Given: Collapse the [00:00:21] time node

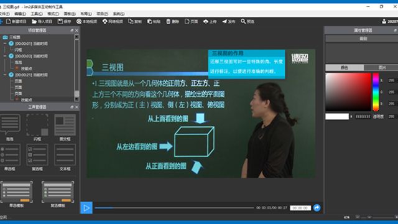Looking at the screenshot, I should [x=5, y=75].
